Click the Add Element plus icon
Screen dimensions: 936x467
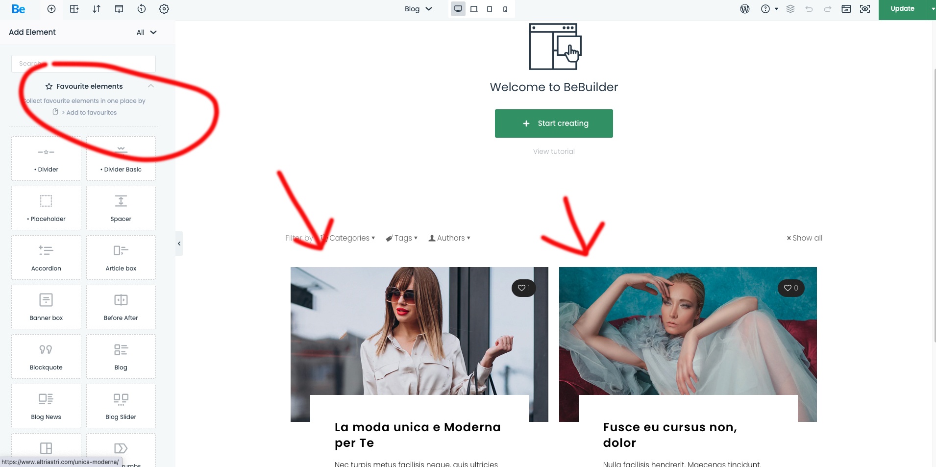[x=51, y=9]
